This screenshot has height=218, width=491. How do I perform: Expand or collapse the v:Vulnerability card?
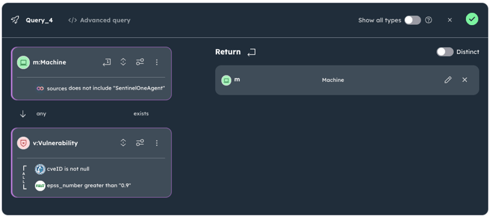[x=124, y=143]
